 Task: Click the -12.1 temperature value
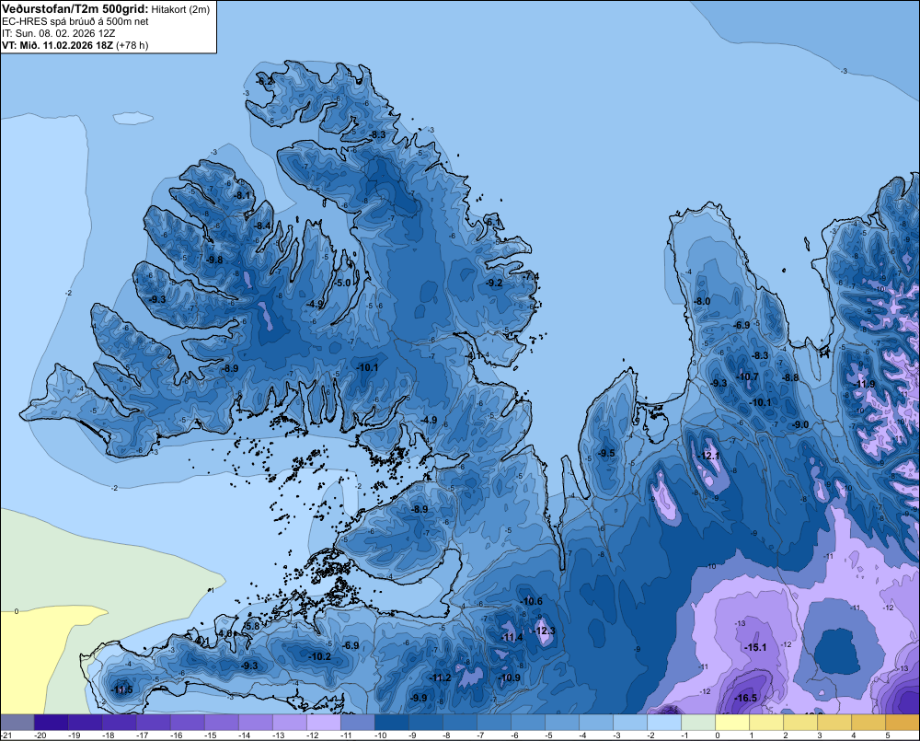point(707,457)
